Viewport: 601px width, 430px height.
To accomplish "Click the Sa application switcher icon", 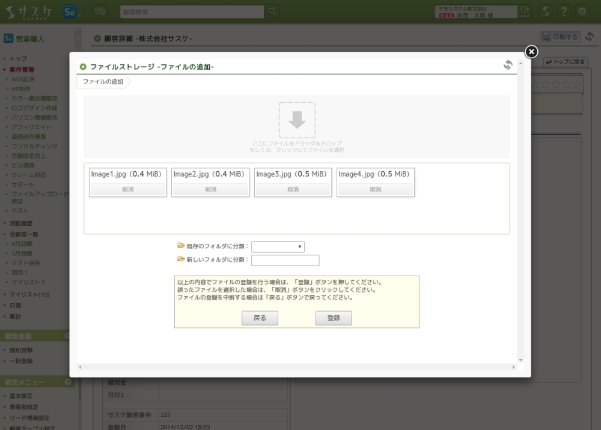I will [x=70, y=11].
